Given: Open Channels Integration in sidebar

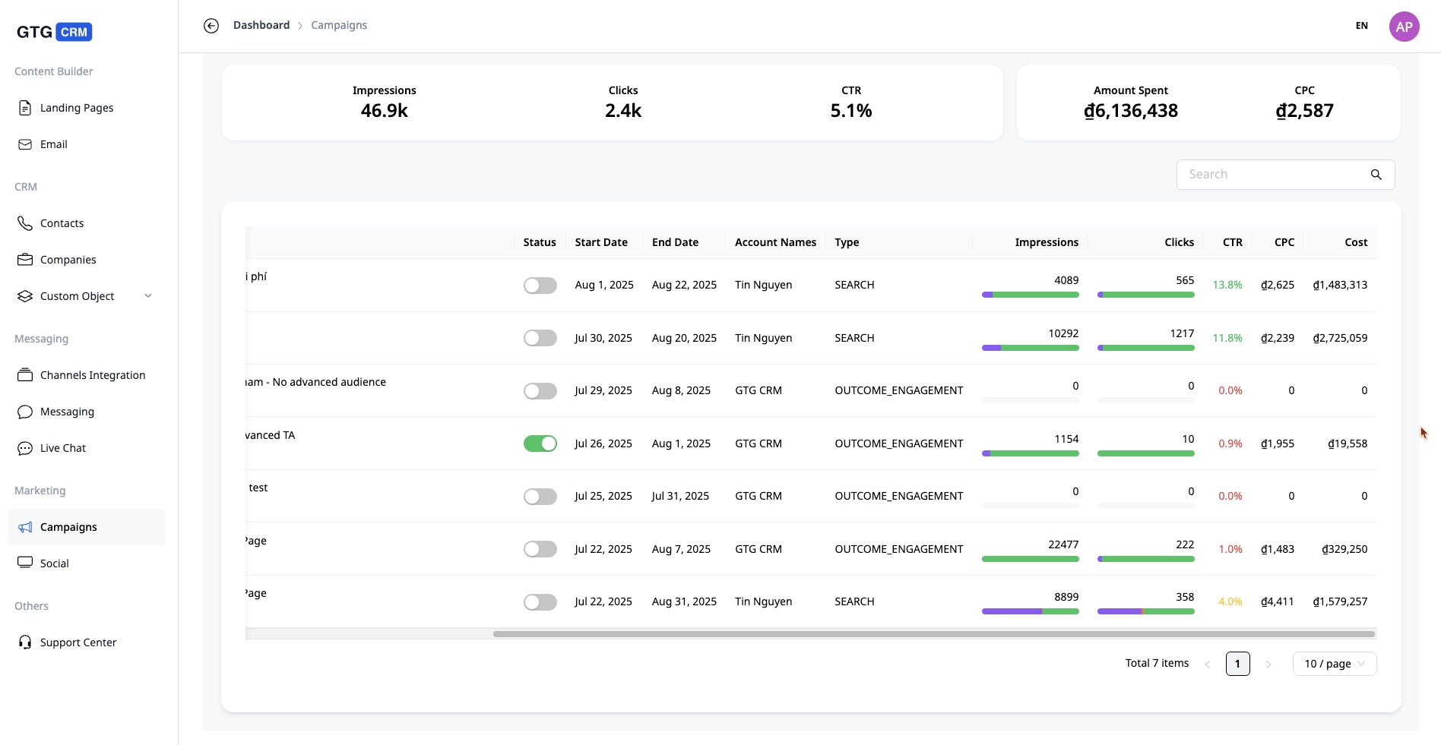Looking at the screenshot, I should [x=87, y=375].
